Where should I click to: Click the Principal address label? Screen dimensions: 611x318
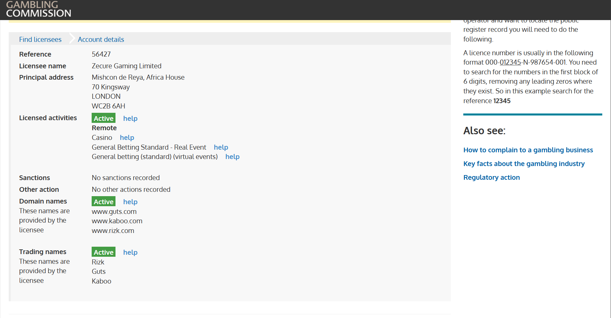(x=46, y=77)
